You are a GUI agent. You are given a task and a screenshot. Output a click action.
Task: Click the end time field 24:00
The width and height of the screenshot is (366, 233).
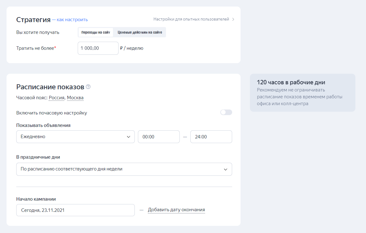(211, 137)
